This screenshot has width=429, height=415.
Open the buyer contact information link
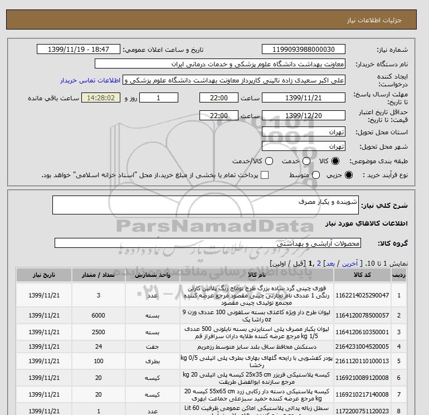90,80
